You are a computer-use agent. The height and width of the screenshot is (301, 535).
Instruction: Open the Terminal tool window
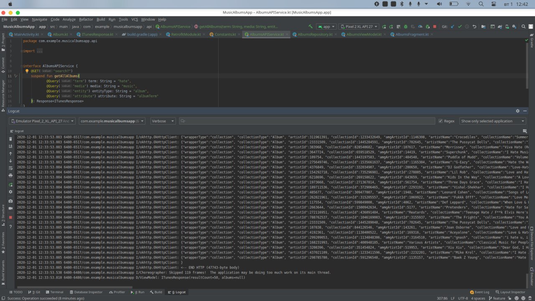pyautogui.click(x=54, y=292)
